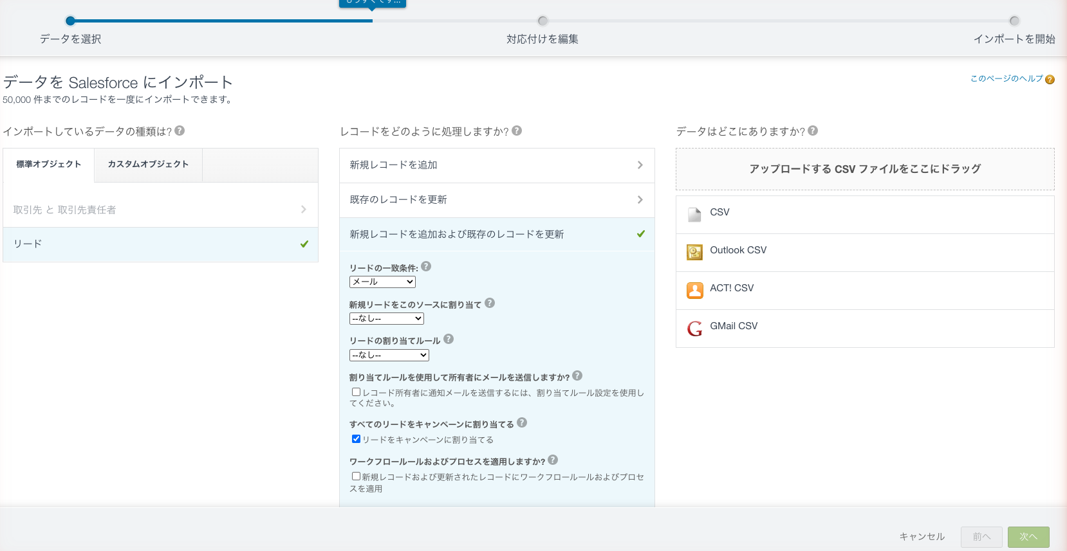Click the 前へ button
The width and height of the screenshot is (1067, 551).
click(981, 537)
